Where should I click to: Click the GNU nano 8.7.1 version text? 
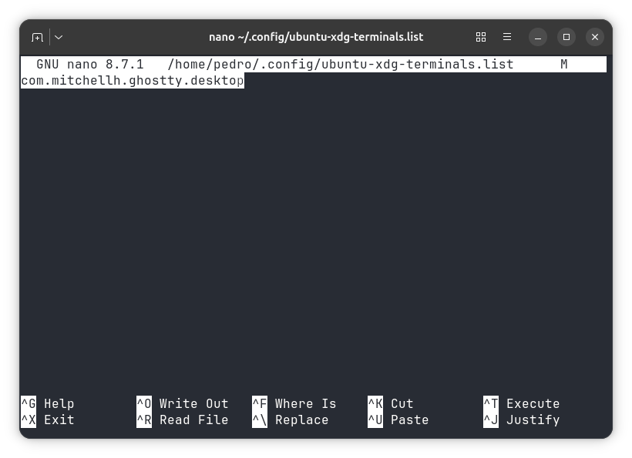90,65
